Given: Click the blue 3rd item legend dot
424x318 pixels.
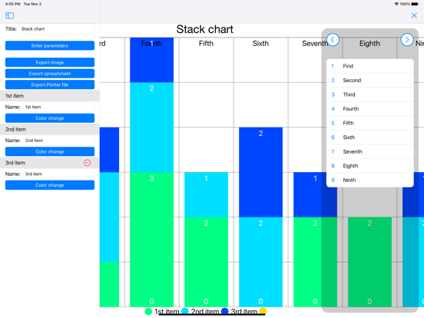Looking at the screenshot, I should point(225,311).
